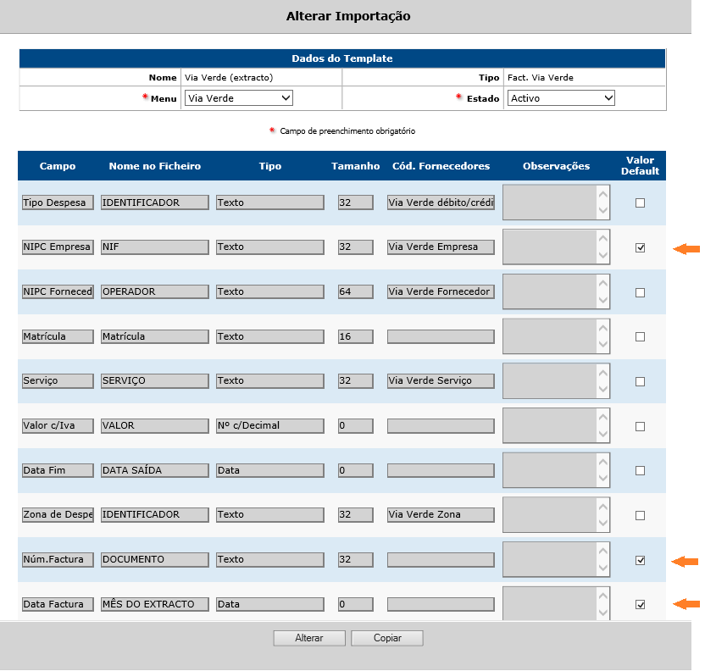
Task: Click the 'Valor Default' column header
Action: tap(640, 166)
